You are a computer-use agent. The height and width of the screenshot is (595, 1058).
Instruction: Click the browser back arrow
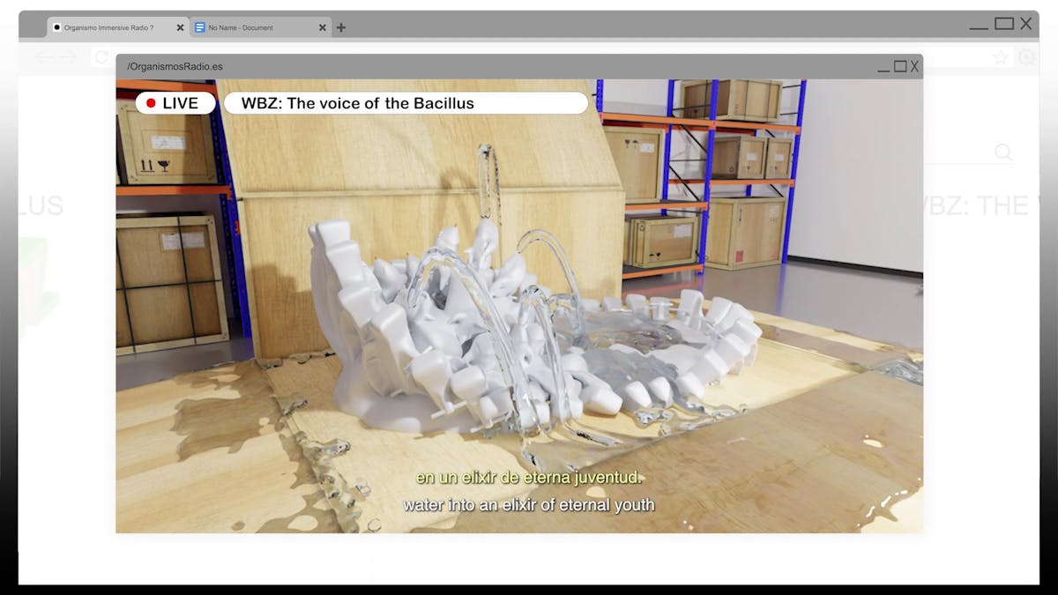point(43,57)
